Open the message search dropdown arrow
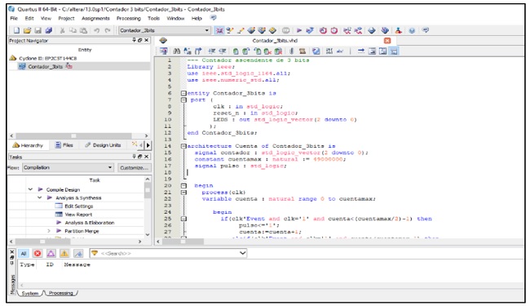This screenshot has height=306, width=530. [242, 253]
